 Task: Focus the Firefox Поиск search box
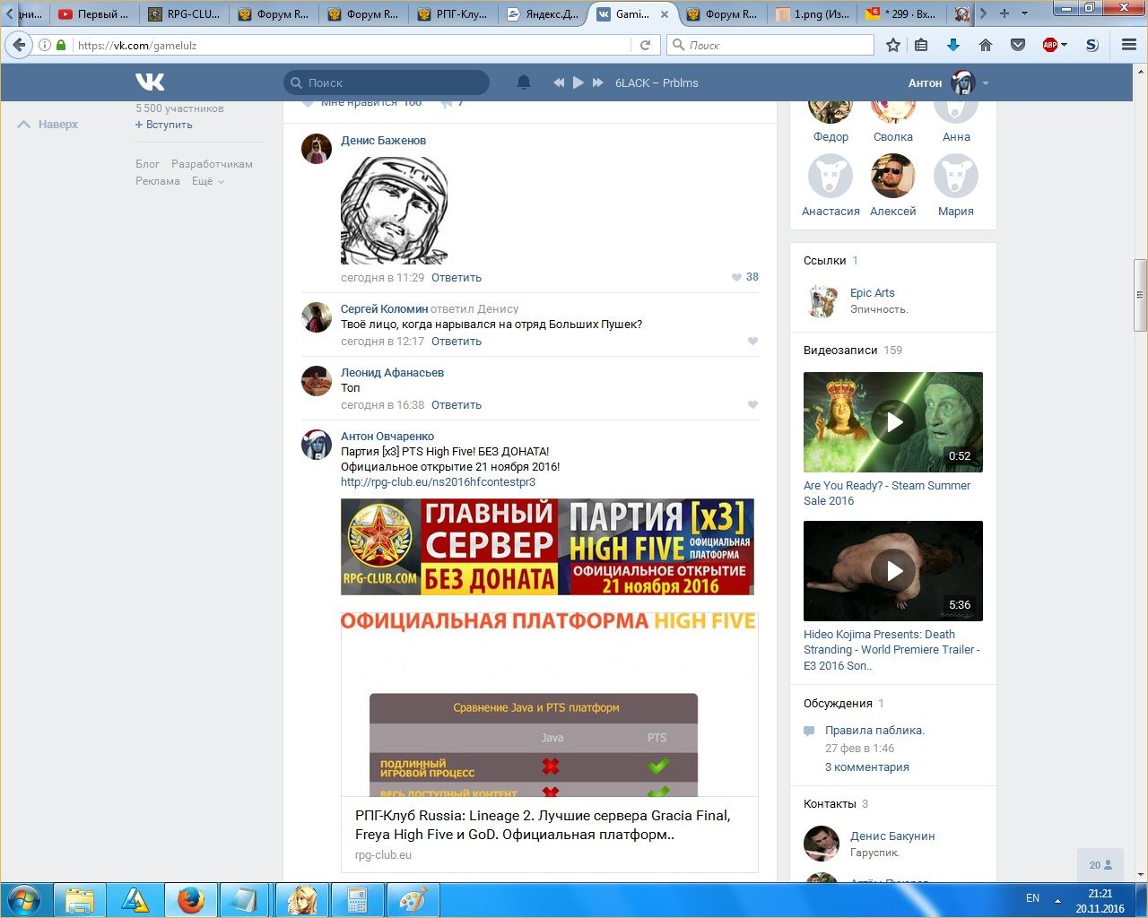770,45
